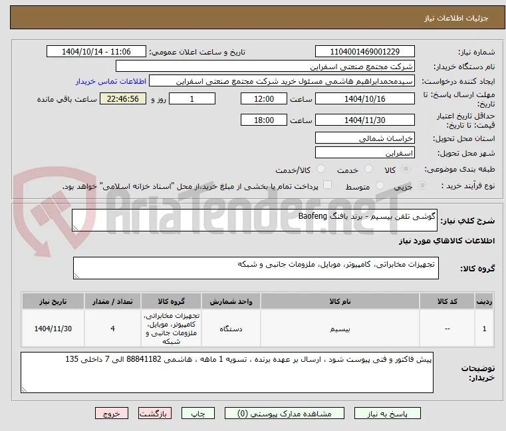
Task: Click the deadline time field 12:00
Action: coord(264,99)
